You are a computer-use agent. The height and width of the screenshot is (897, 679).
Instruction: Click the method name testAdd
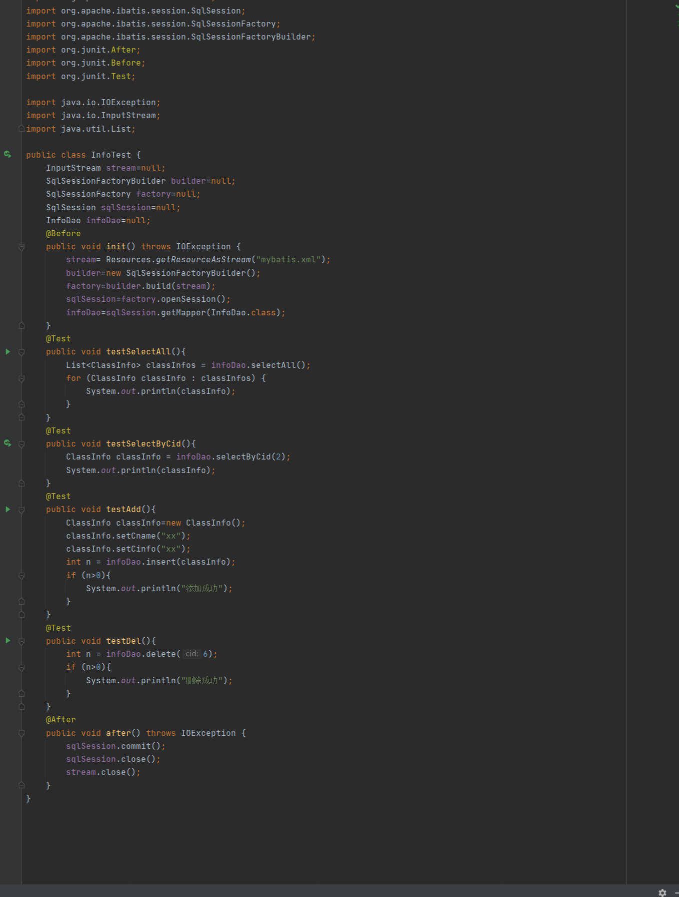click(123, 509)
